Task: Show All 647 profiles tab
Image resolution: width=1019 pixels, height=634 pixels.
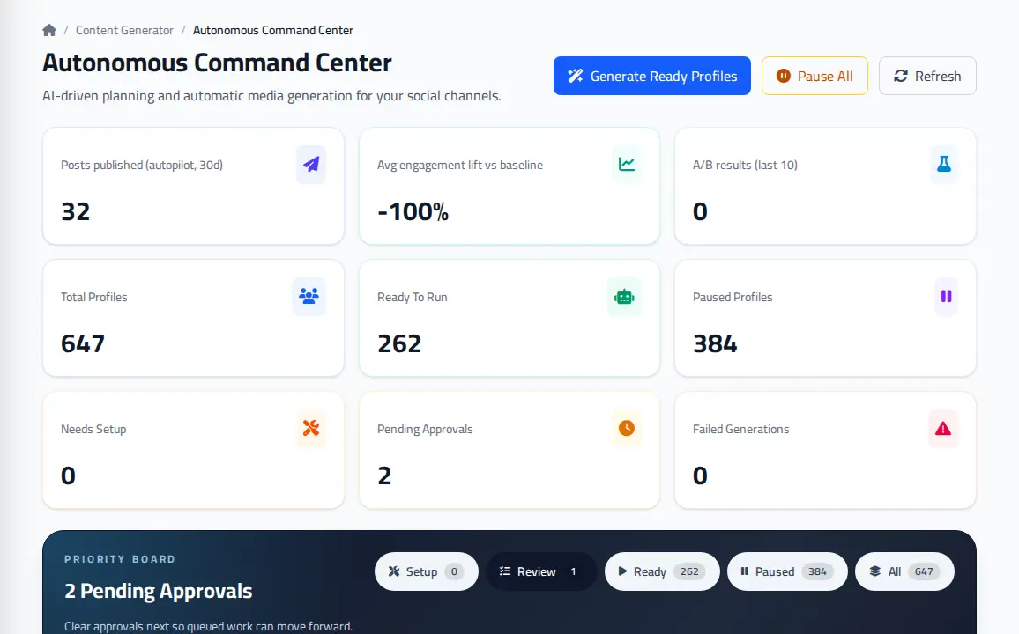Action: point(904,571)
